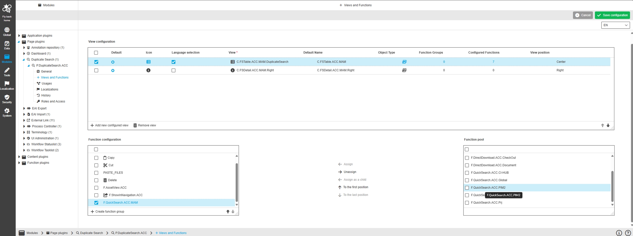The width and height of the screenshot is (633, 236).
Task: Expand the External Link (11) node
Action: point(24,120)
